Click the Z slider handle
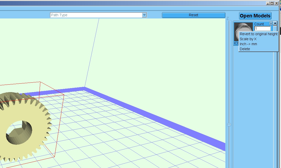 click(229, 125)
